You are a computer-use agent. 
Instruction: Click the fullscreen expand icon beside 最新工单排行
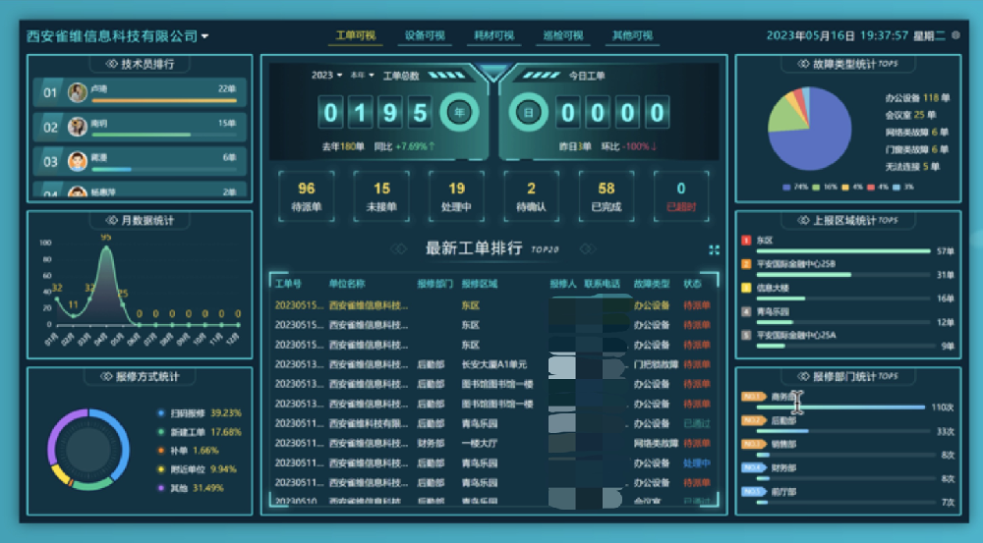tap(714, 250)
